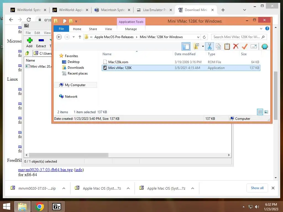Viewport: 283px width, 212px height.
Task: Open folder options dropdown arrow in toolbar
Action: (203, 46)
